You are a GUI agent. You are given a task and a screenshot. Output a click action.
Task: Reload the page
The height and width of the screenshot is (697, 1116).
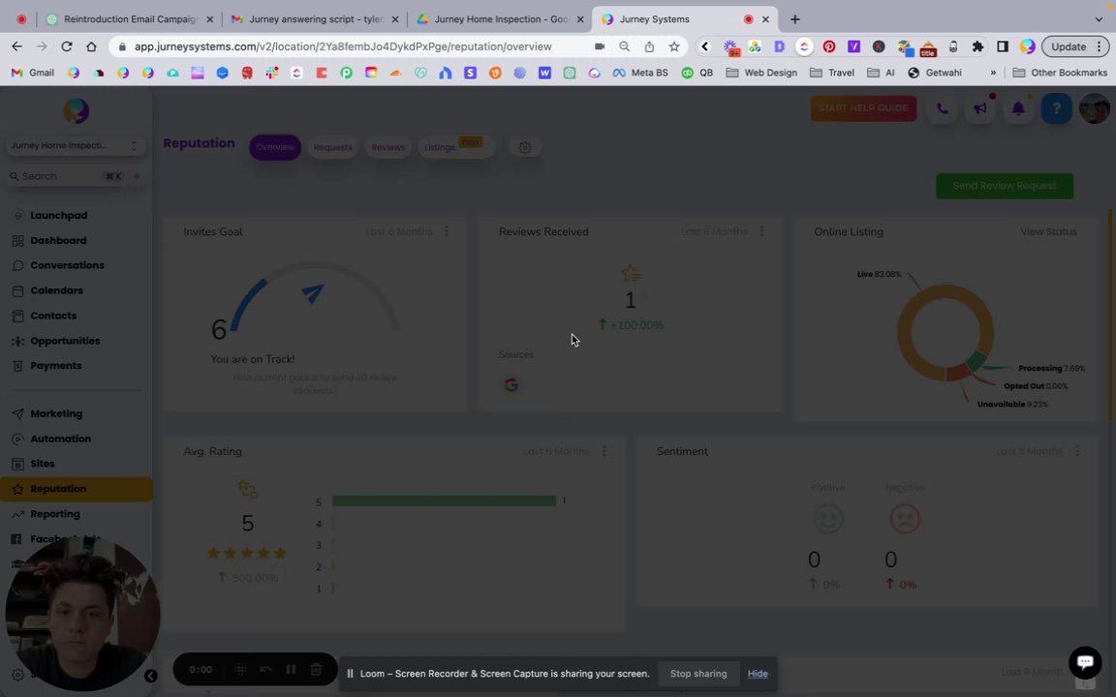pos(66,46)
